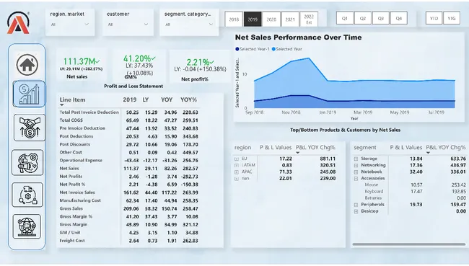Select the 2020 year slicer

pyautogui.click(x=271, y=19)
